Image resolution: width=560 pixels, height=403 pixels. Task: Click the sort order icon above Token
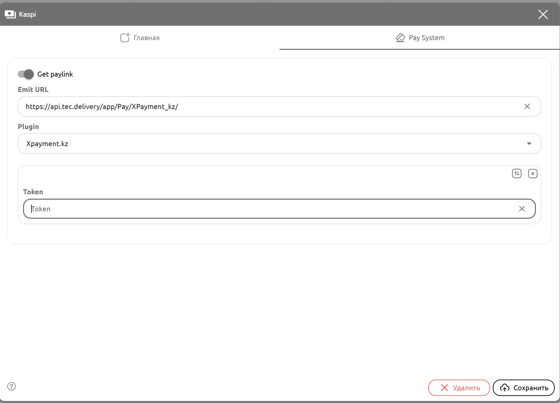[517, 174]
